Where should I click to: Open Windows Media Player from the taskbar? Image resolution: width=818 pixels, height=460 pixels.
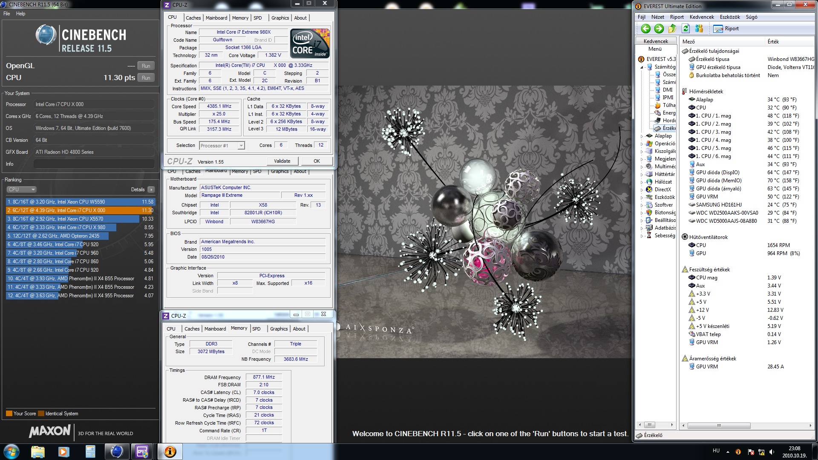pos(64,451)
